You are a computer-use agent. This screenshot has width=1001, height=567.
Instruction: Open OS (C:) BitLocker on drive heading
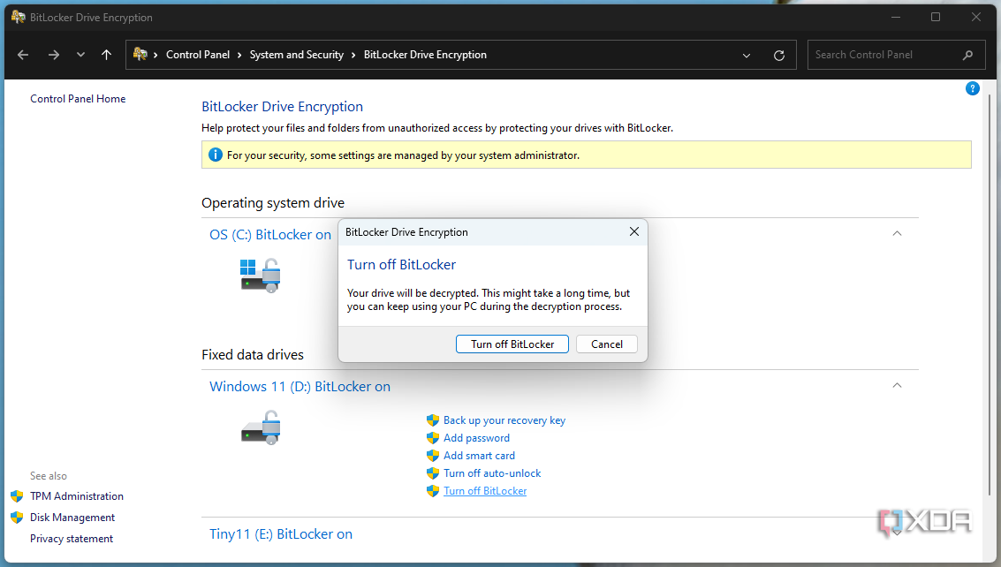coord(270,235)
